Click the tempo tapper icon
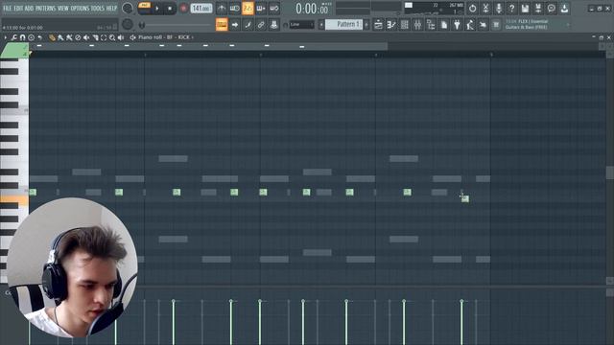Viewport: 614px width, 345px height. [x=470, y=25]
